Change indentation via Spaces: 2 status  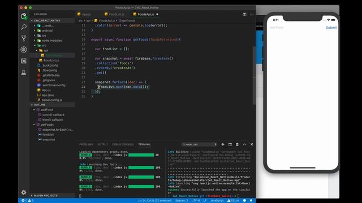point(182,201)
